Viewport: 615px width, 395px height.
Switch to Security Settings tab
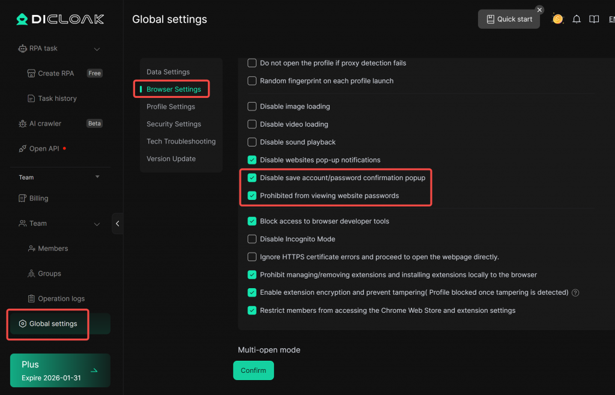click(174, 124)
